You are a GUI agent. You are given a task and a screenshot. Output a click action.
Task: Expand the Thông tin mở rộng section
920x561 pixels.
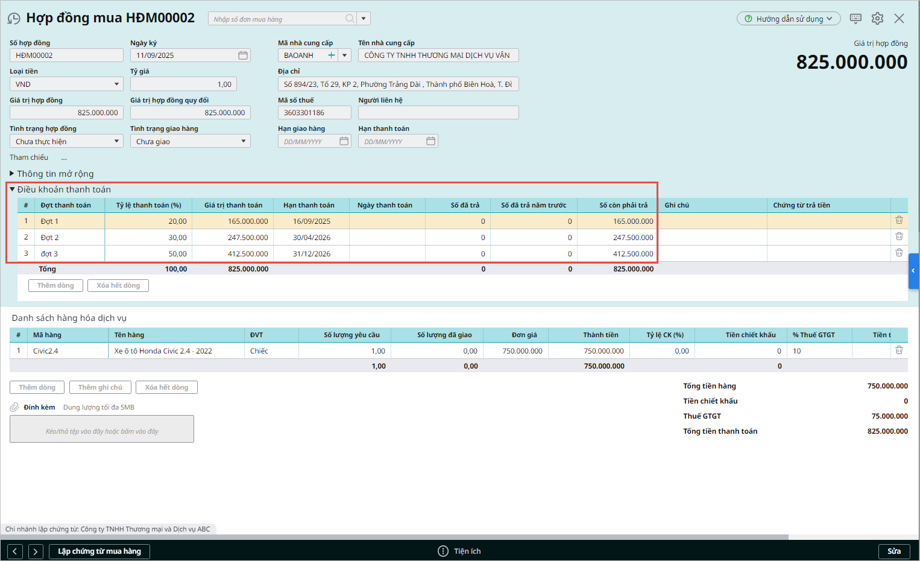[12, 174]
